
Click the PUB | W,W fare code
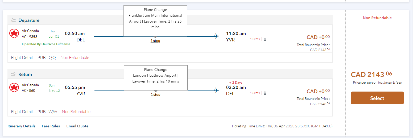click(47, 112)
